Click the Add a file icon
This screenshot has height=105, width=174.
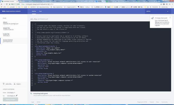[x=4, y=84]
